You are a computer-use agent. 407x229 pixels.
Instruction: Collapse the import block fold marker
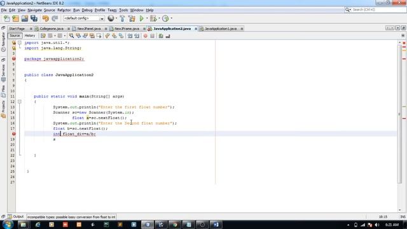[x=20, y=43]
